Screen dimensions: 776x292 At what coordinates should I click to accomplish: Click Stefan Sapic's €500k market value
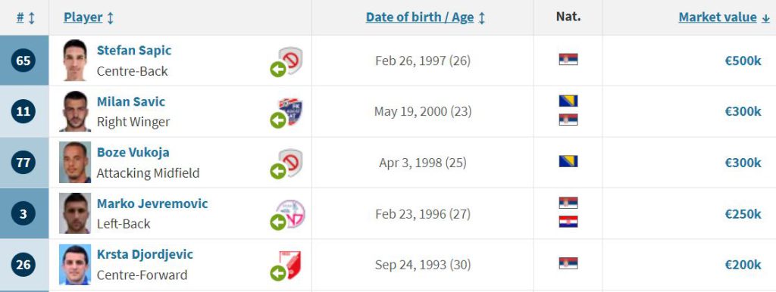click(x=743, y=61)
